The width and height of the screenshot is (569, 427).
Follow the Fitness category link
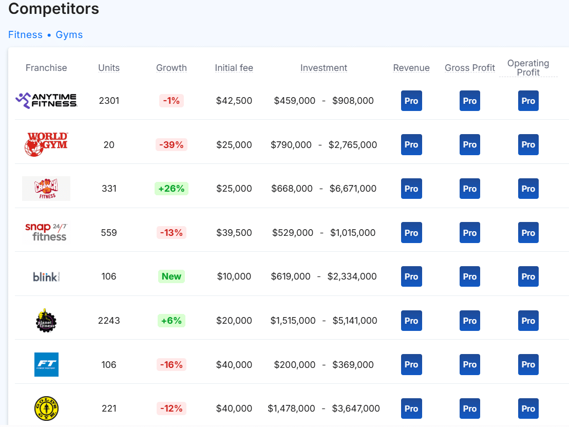click(25, 35)
